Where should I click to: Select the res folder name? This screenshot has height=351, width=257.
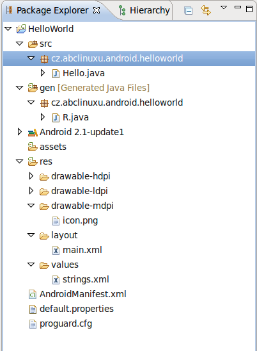click(x=46, y=161)
